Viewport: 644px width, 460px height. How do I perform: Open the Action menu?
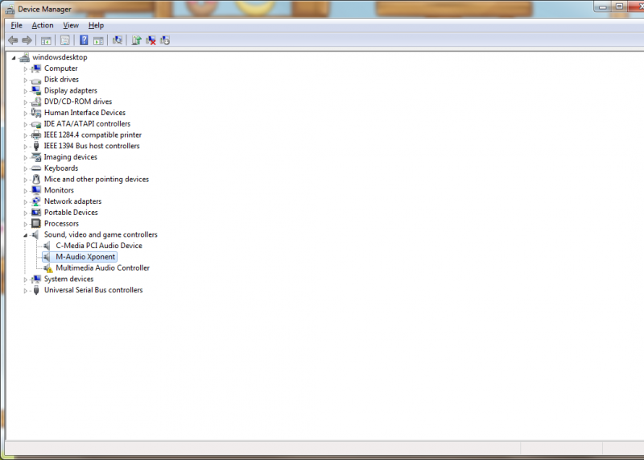coord(43,26)
